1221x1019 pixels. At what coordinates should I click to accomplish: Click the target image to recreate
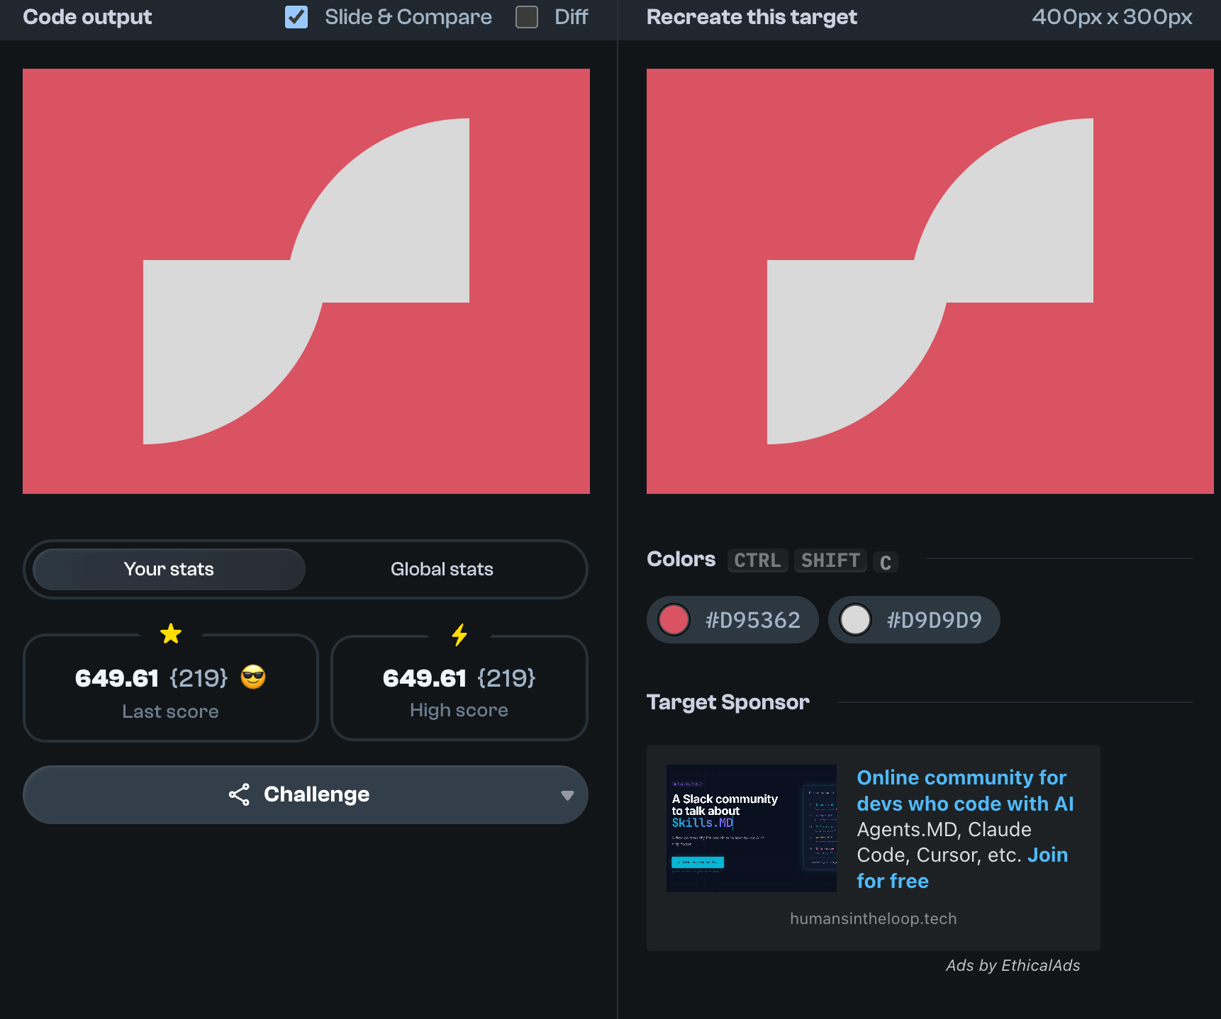point(930,281)
